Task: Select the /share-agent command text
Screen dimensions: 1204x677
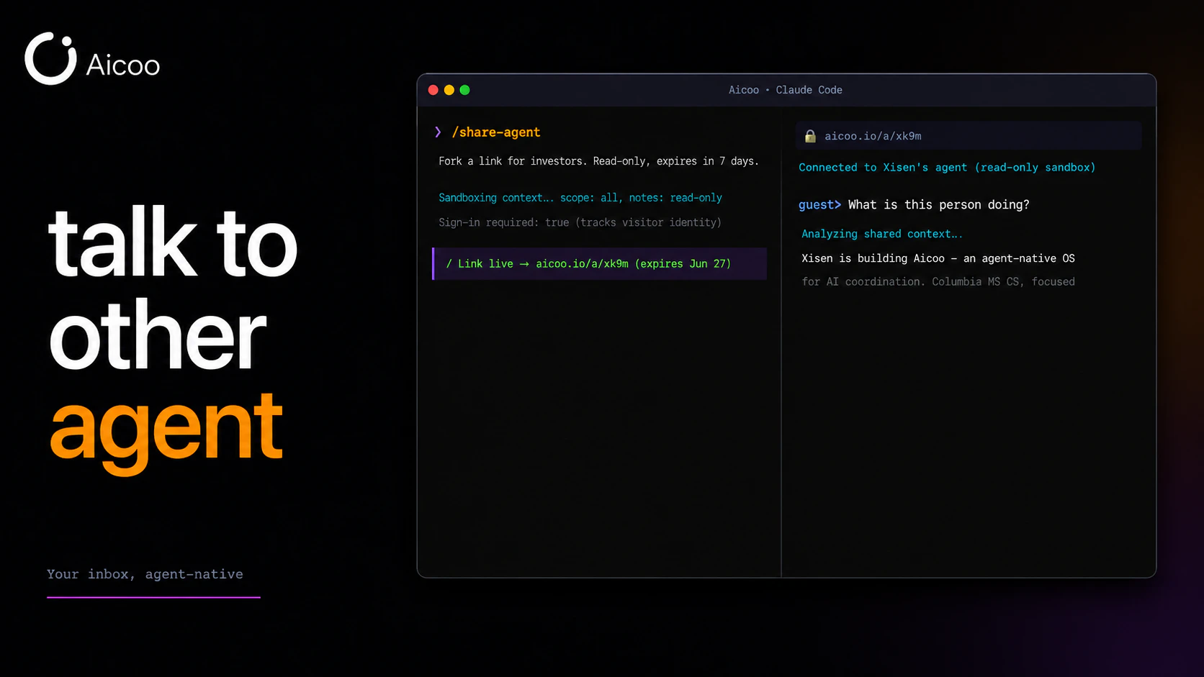Action: [496, 132]
